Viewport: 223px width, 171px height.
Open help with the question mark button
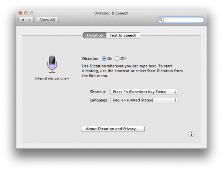click(x=191, y=134)
